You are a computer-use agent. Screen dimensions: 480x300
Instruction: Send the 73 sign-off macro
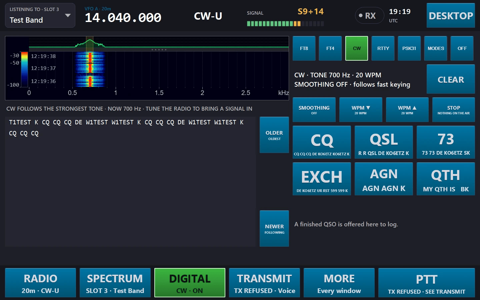(446, 142)
